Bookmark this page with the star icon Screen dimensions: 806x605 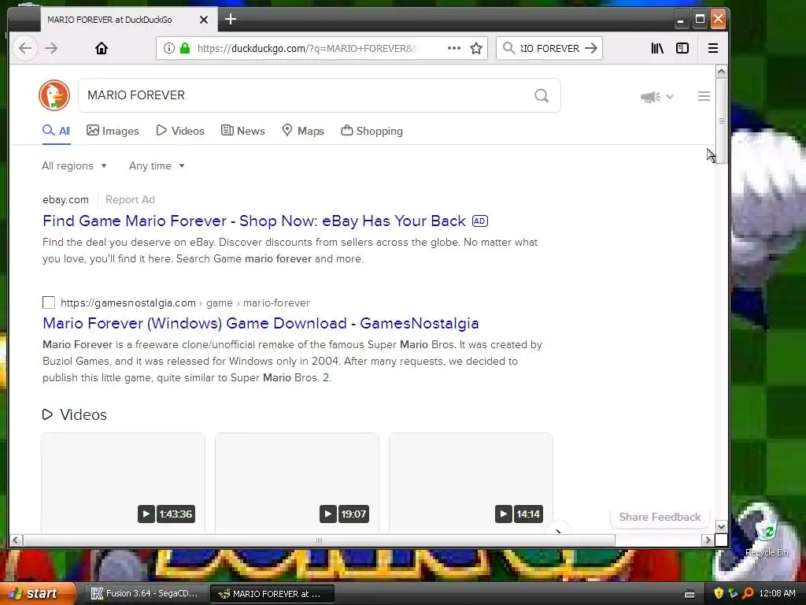click(x=476, y=48)
